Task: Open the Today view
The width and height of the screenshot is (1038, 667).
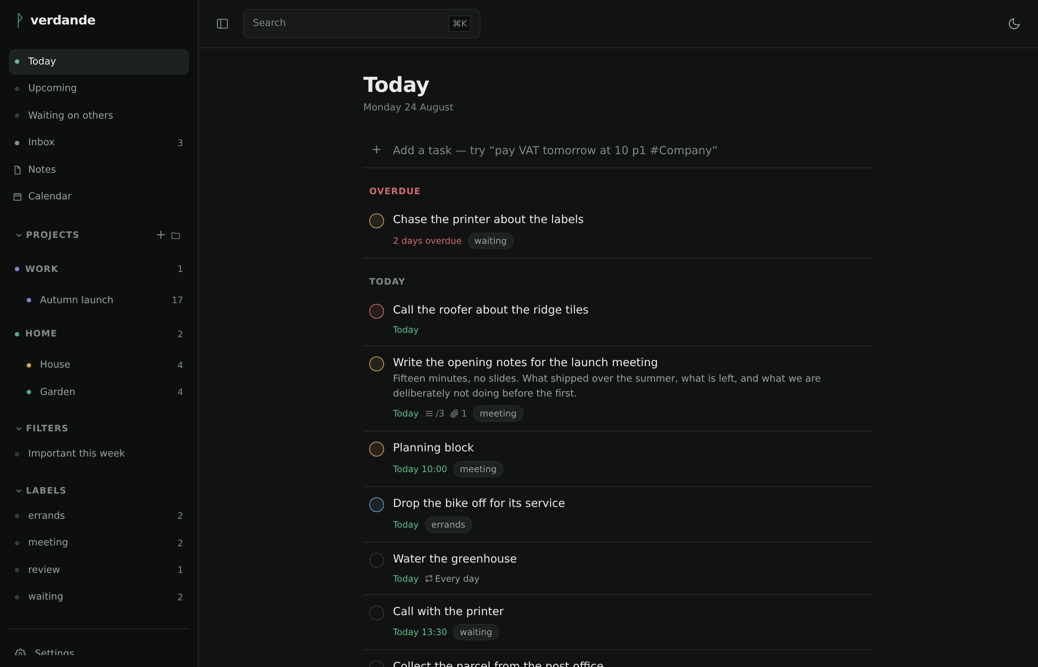Action: point(99,62)
